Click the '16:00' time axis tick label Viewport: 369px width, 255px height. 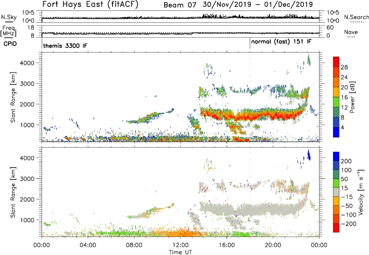coord(226,245)
